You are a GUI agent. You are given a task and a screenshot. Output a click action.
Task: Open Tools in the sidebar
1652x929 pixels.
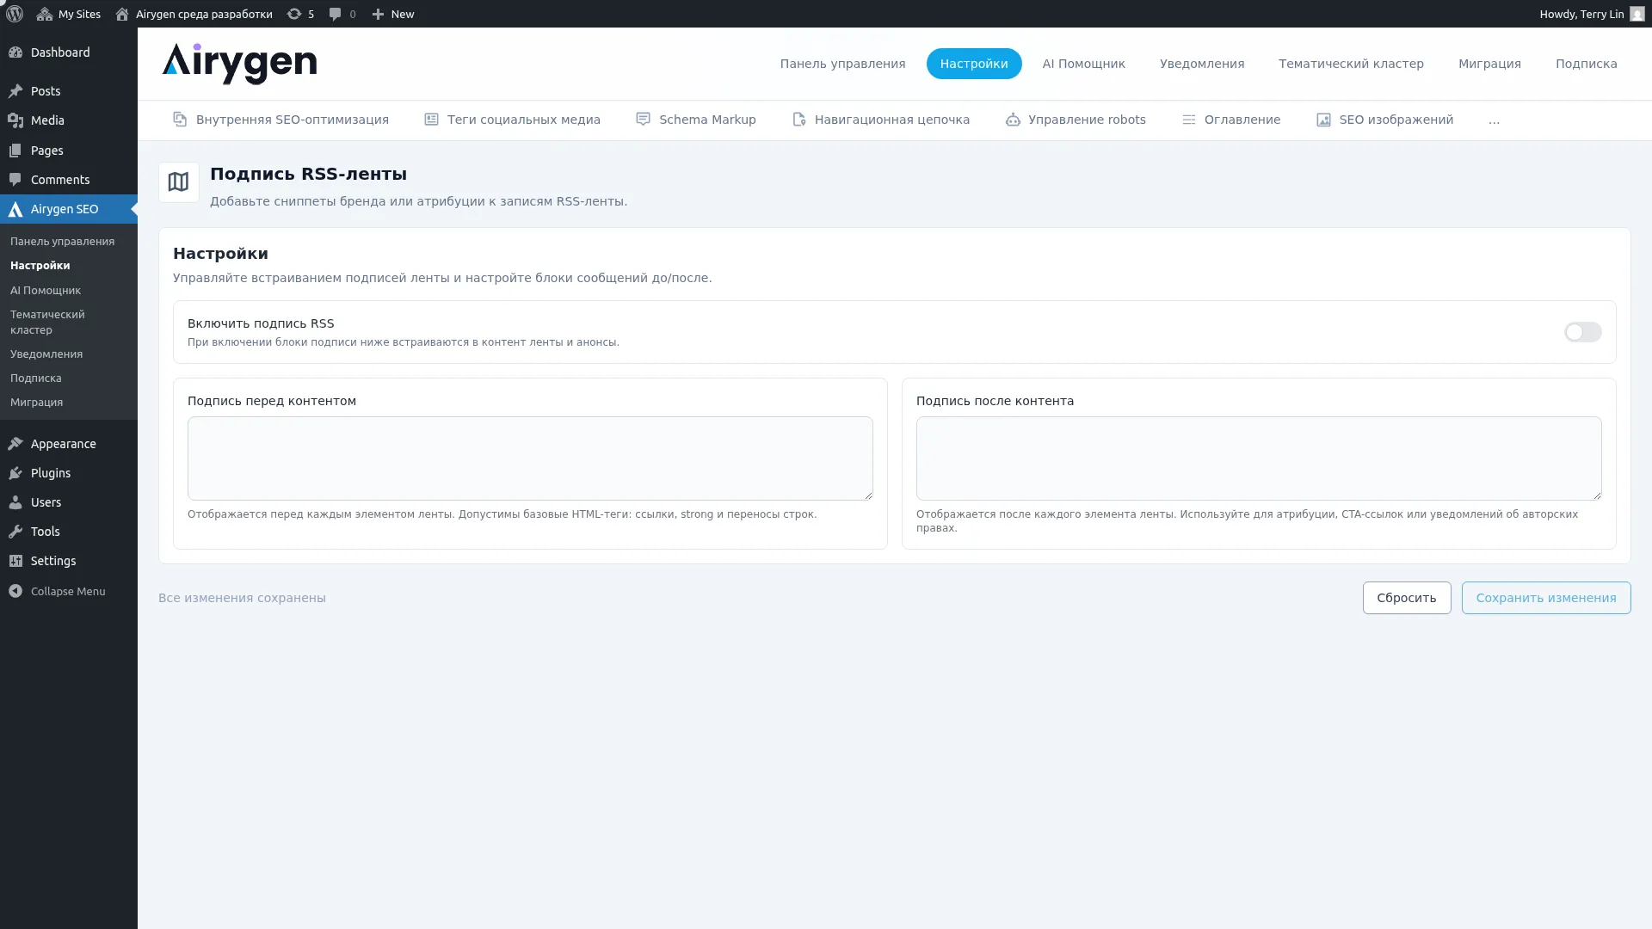pyautogui.click(x=69, y=532)
